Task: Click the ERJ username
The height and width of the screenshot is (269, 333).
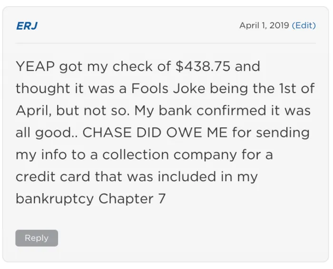Action: (27, 26)
